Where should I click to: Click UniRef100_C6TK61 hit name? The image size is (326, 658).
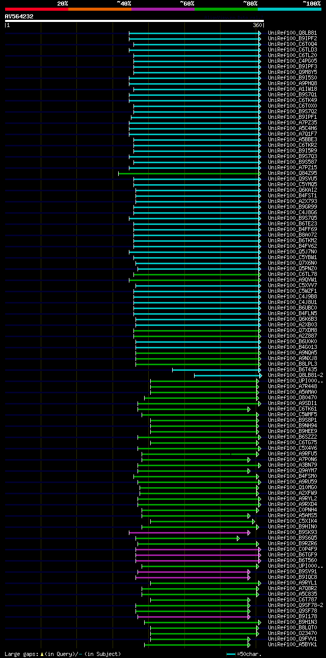[x=292, y=409]
